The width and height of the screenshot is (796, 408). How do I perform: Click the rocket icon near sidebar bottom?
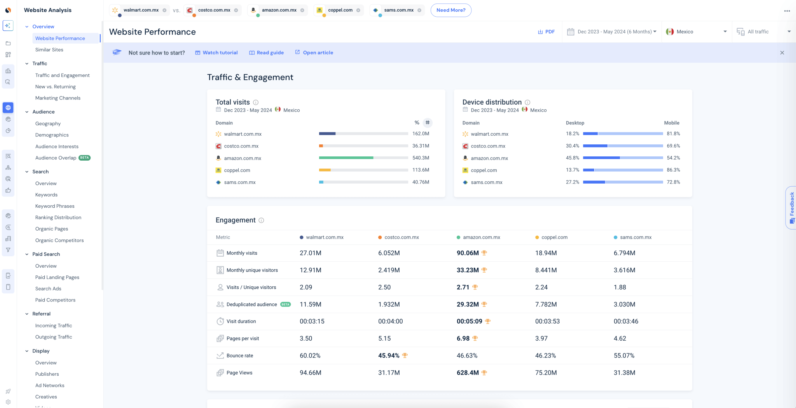(x=8, y=391)
